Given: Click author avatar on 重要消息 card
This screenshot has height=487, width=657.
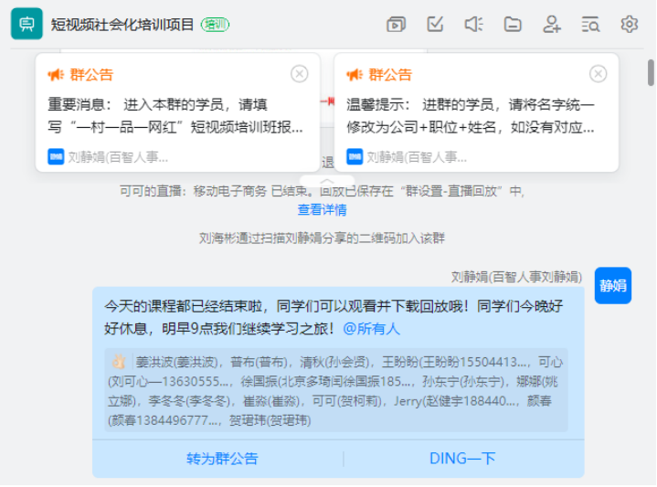Looking at the screenshot, I should (x=56, y=157).
